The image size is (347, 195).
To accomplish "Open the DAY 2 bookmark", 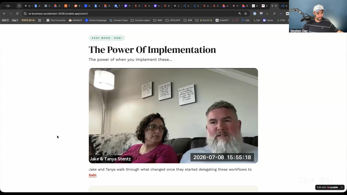I will [x=5, y=20].
